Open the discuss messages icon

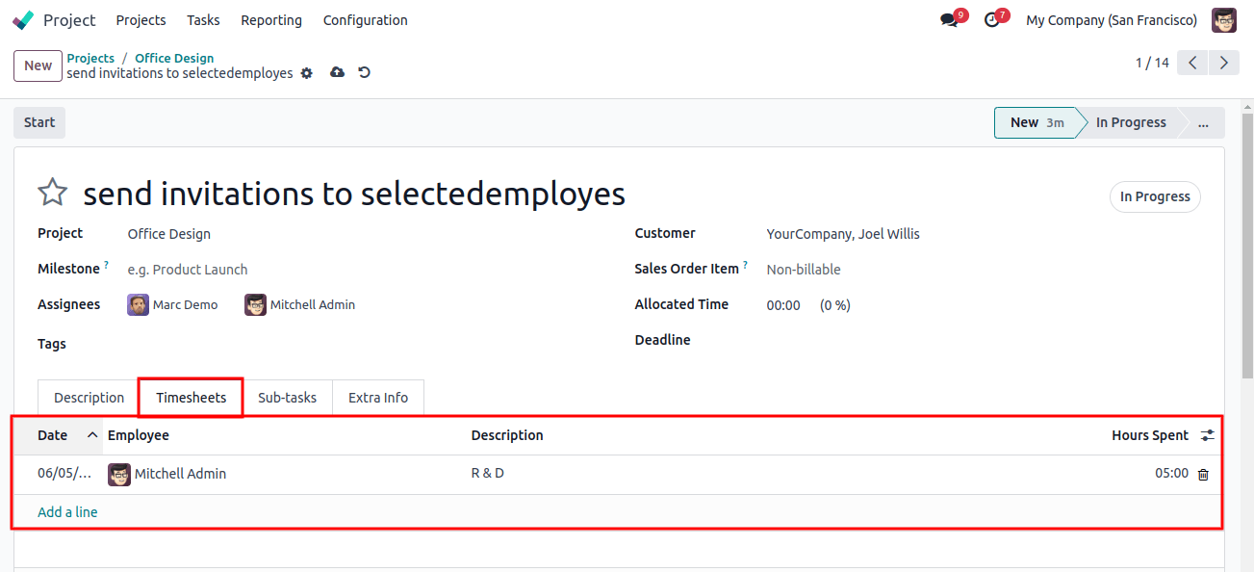949,20
